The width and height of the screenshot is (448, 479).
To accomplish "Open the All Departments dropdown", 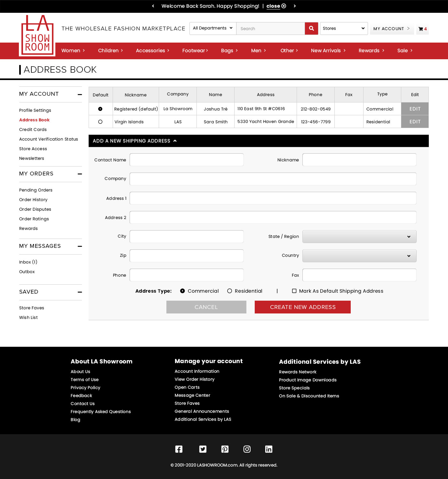I will click(213, 28).
